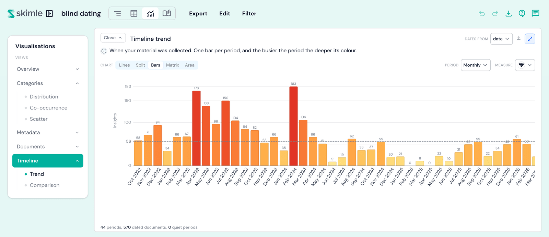
Task: Click the skimle logo
Action: [25, 13]
